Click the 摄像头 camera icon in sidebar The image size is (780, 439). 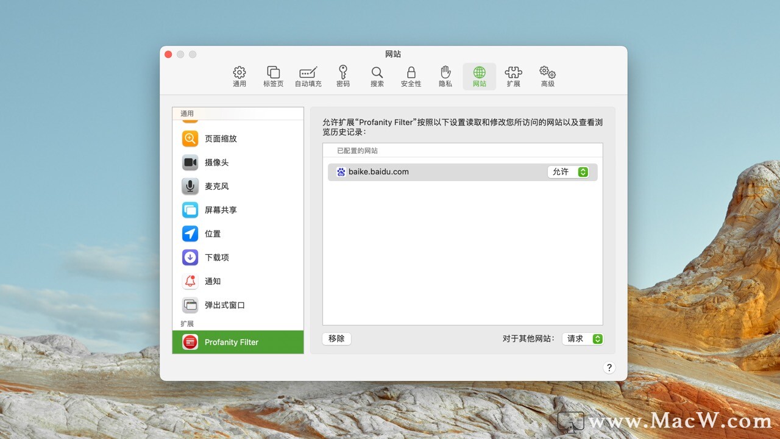tap(190, 162)
